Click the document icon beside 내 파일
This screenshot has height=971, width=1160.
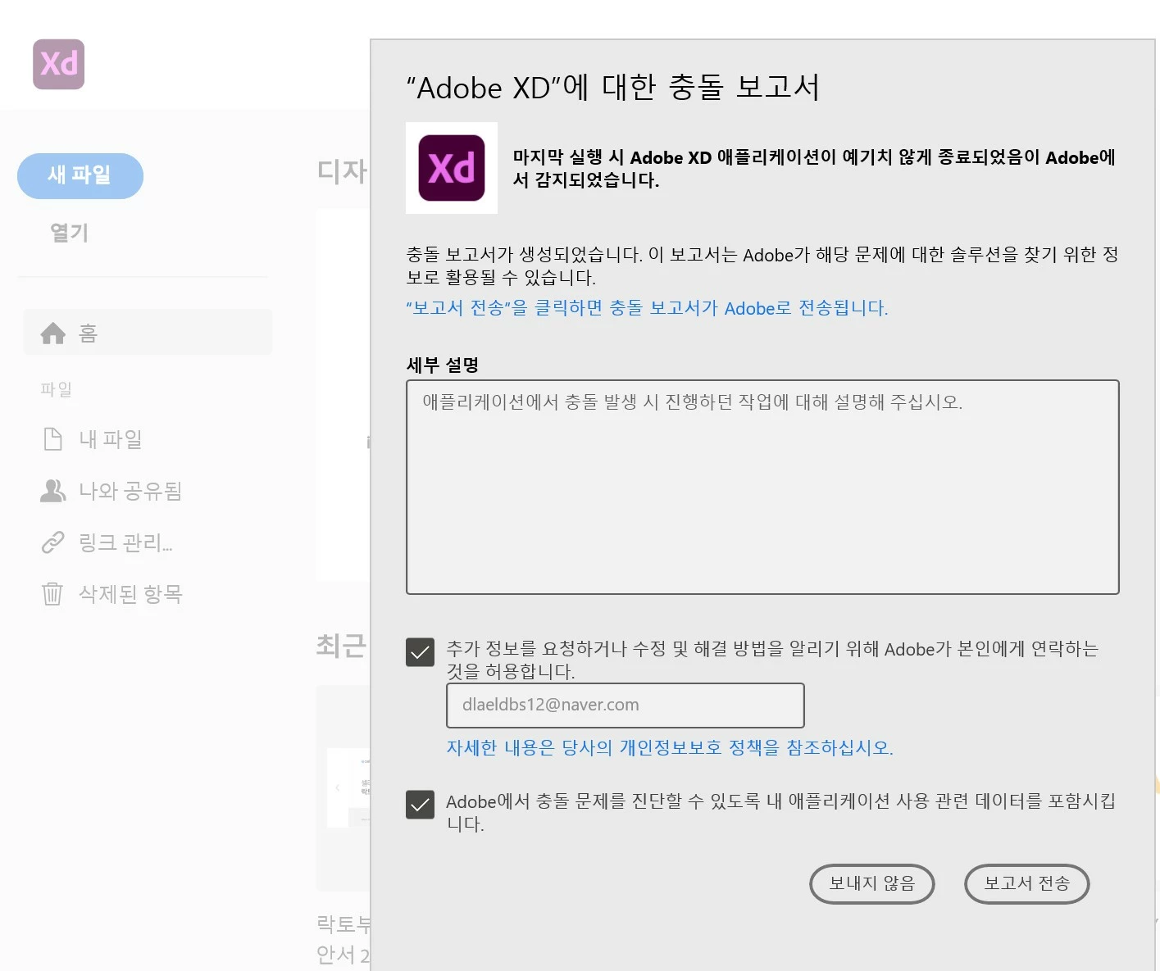tap(52, 439)
